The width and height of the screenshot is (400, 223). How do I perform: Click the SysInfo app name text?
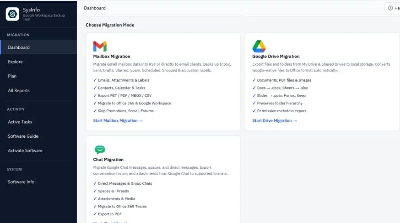coord(32,10)
